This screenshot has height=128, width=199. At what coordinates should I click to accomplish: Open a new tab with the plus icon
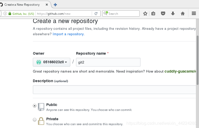pyautogui.click(x=55, y=5)
